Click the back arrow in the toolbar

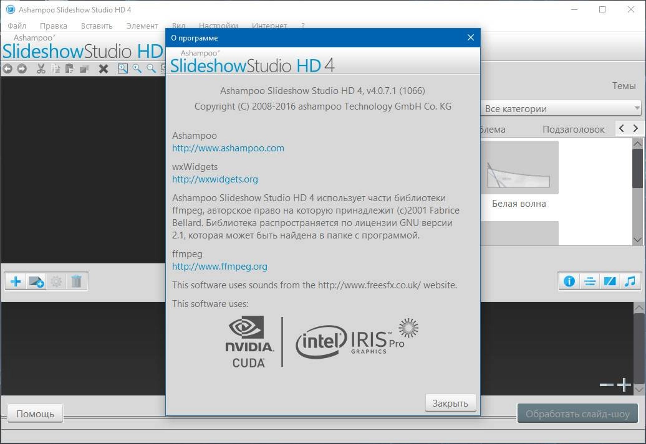[x=7, y=68]
